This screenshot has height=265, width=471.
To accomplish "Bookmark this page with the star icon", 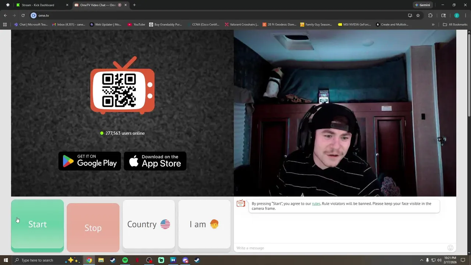I will [x=418, y=15].
